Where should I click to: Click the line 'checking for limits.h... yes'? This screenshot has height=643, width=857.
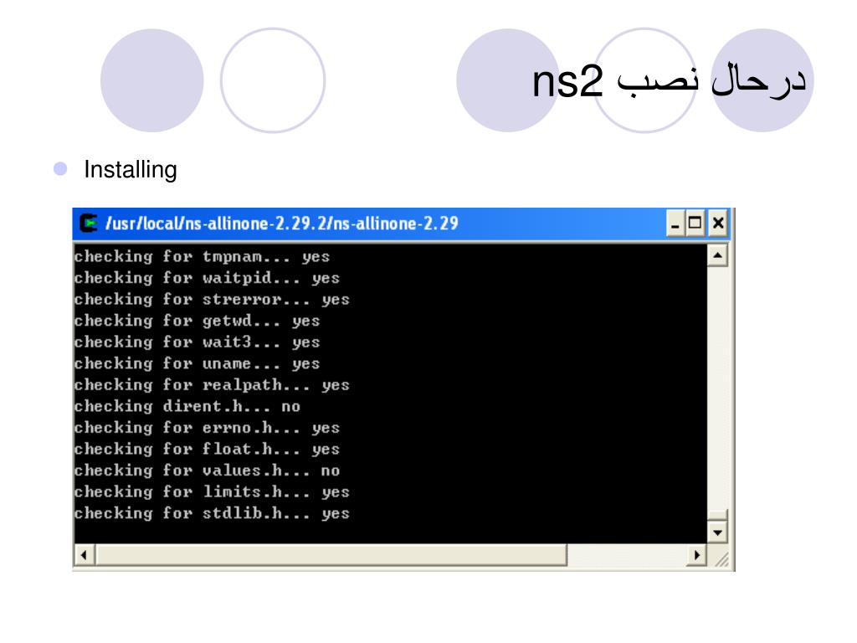pyautogui.click(x=212, y=491)
